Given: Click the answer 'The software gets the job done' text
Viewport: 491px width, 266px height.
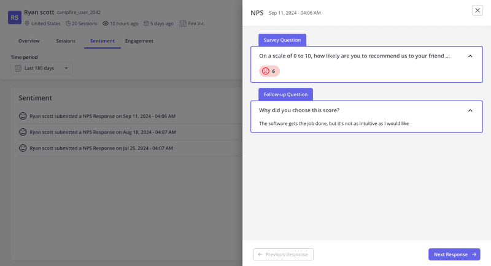Looking at the screenshot, I should pos(334,123).
